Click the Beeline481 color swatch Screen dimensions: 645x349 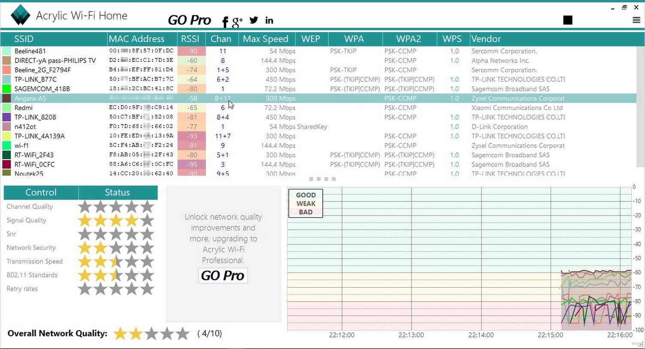coord(6,51)
